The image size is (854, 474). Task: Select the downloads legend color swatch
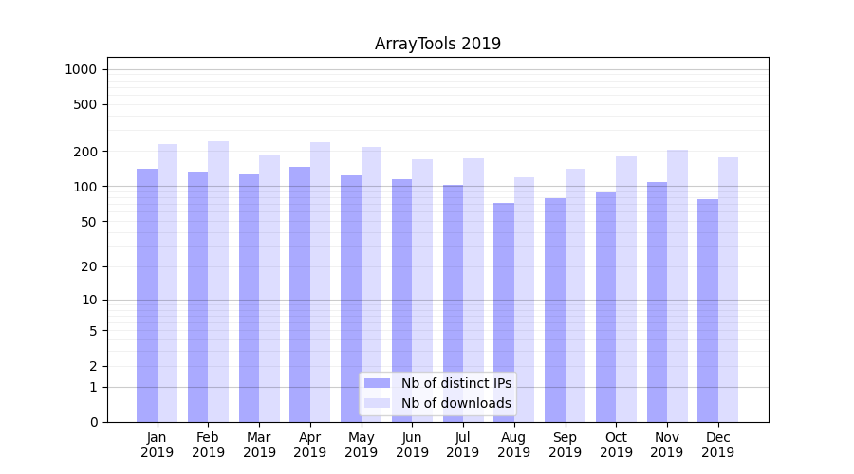(377, 403)
